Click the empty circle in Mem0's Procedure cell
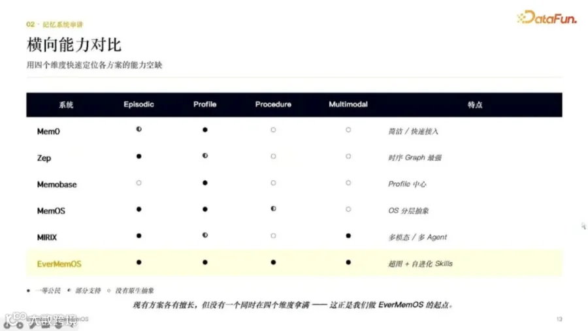The width and height of the screenshot is (588, 331). click(273, 130)
